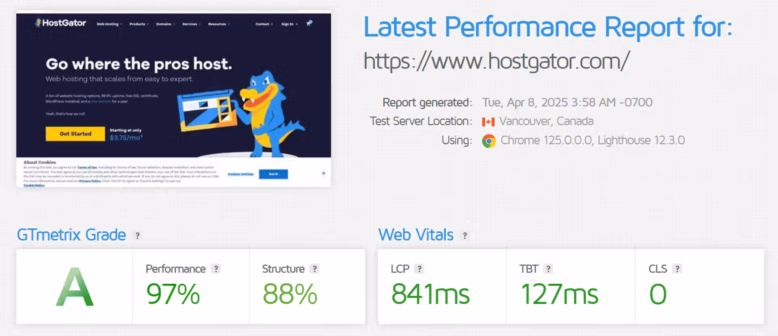Viewport: 778px width, 336px height.
Task: Close the About Cookies banner
Action: pos(323,173)
